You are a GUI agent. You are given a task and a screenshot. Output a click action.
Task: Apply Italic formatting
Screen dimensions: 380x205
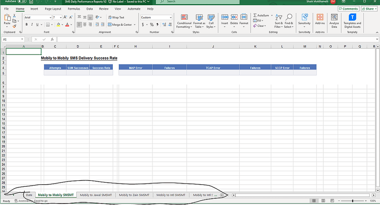pyautogui.click(x=32, y=25)
